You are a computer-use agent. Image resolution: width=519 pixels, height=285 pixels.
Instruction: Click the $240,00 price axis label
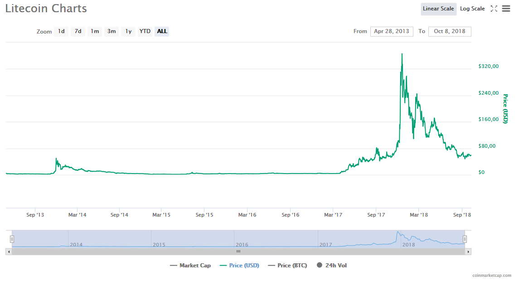(x=488, y=93)
